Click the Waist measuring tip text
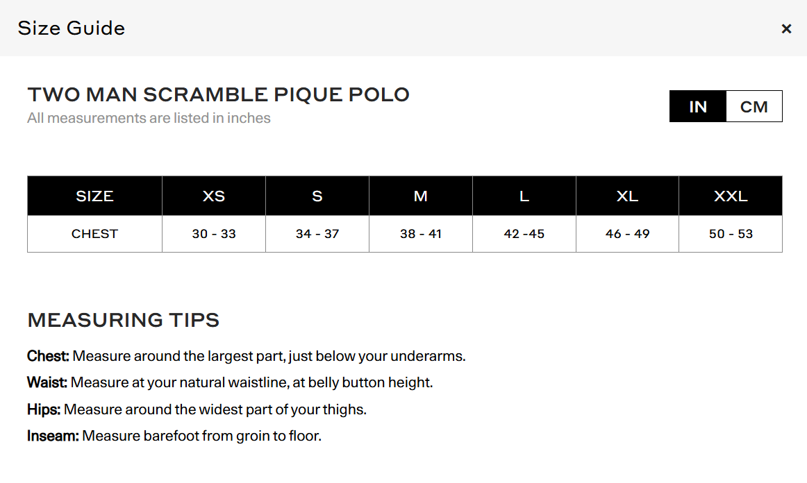Image resolution: width=807 pixels, height=483 pixels. [230, 382]
